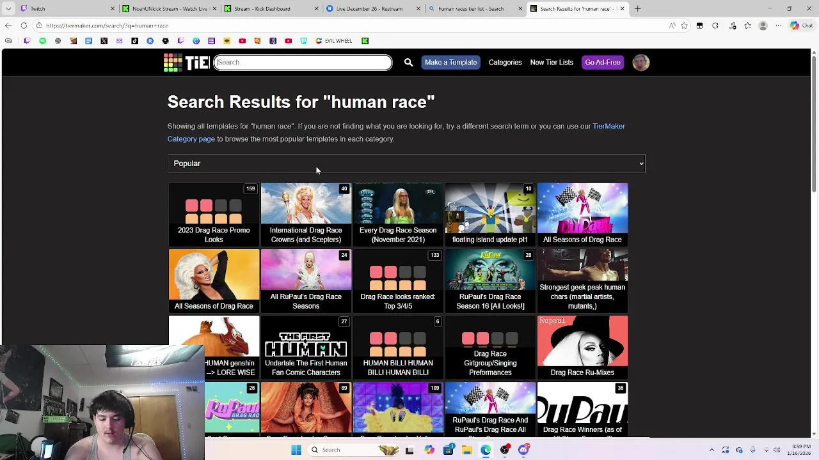Click the Go Ad-Free button
The height and width of the screenshot is (460, 819).
pyautogui.click(x=603, y=62)
